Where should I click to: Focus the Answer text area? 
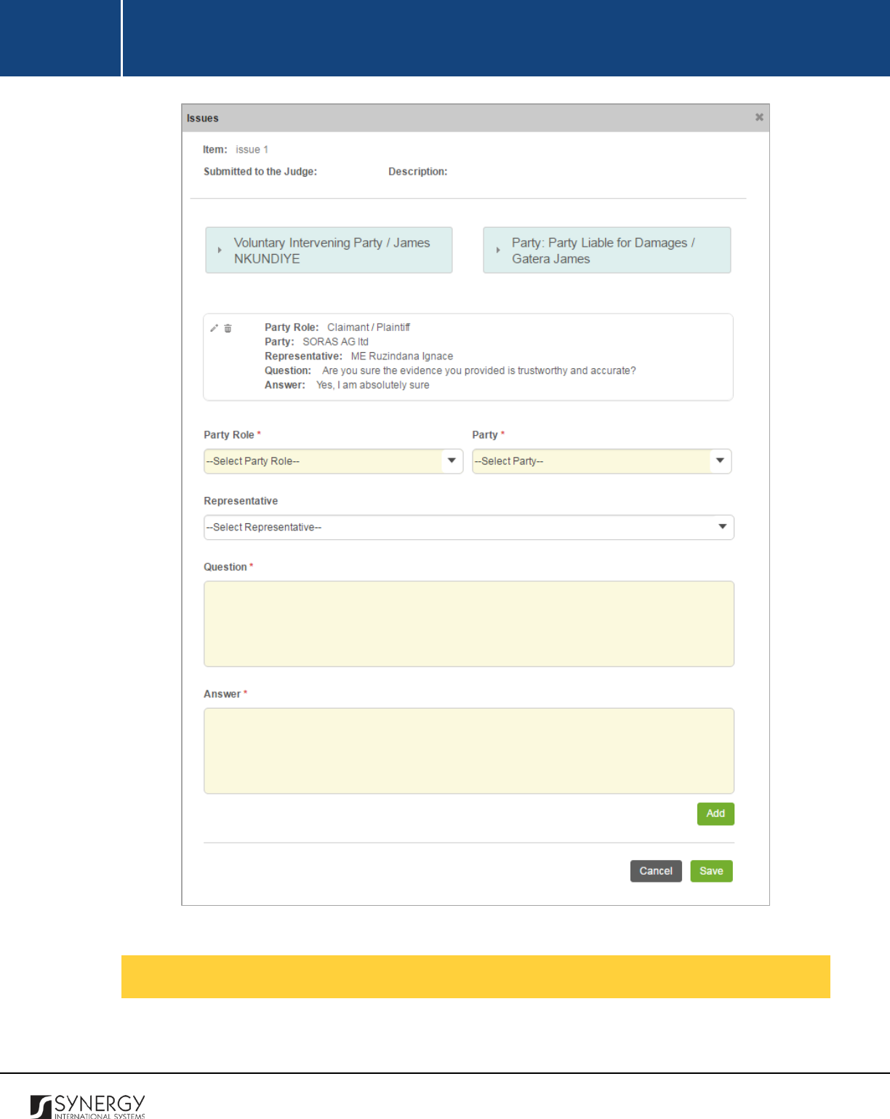coord(469,751)
